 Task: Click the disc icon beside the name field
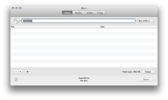pyautogui.click(x=17, y=21)
